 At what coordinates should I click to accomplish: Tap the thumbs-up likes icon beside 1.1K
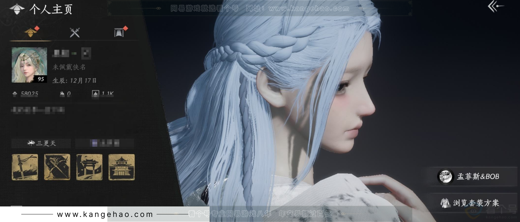(x=95, y=93)
